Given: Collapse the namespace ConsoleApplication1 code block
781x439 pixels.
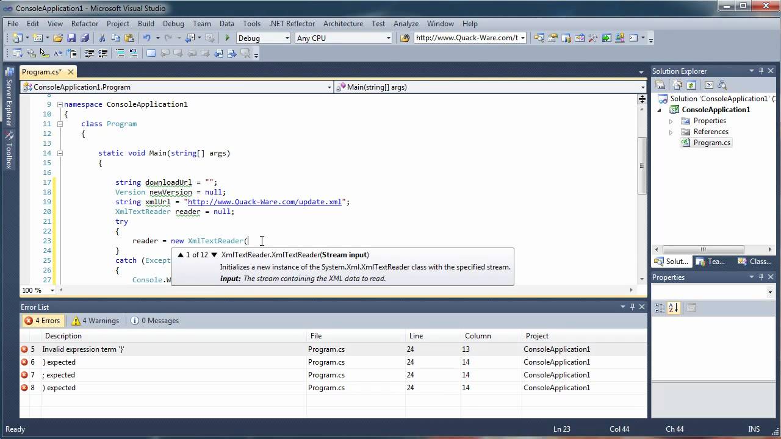Looking at the screenshot, I should 60,104.
